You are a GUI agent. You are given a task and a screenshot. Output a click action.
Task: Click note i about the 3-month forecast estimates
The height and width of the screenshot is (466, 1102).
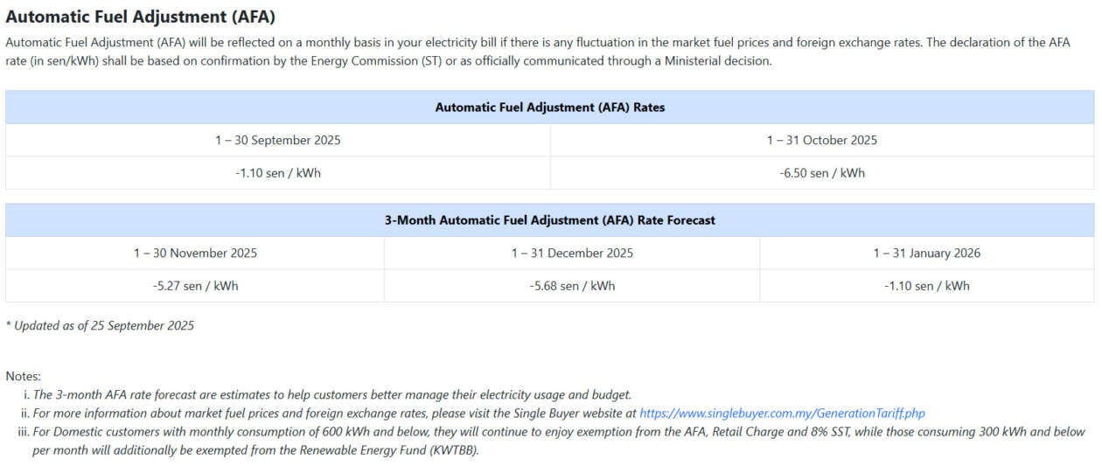tap(331, 395)
